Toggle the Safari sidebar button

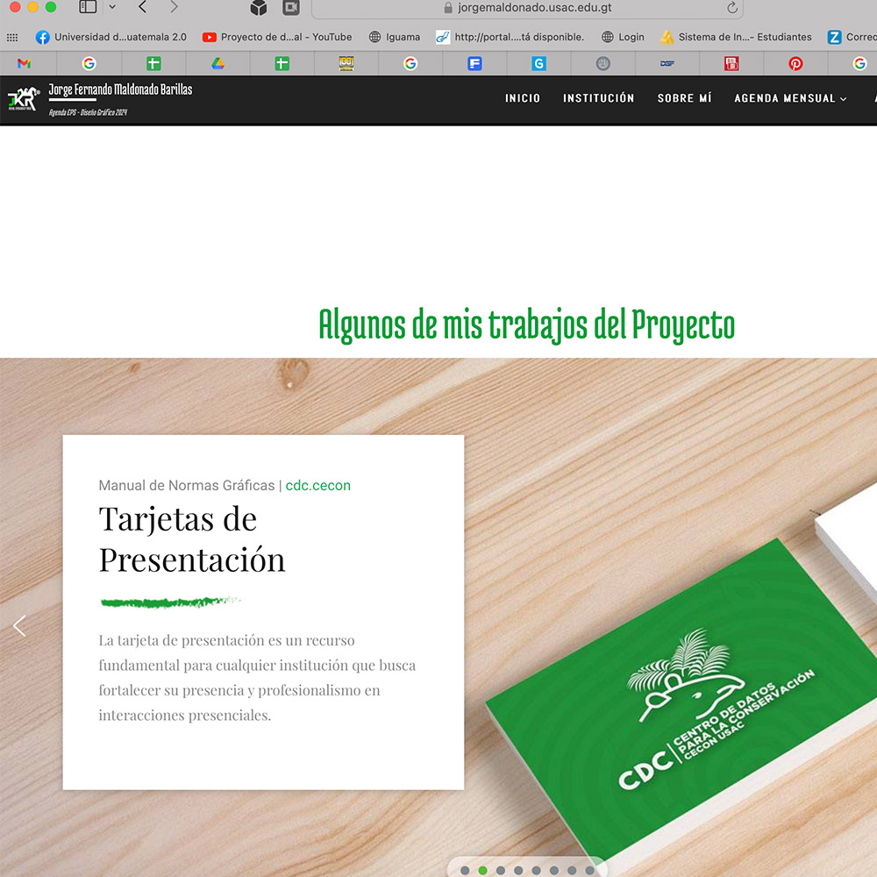coord(88,7)
